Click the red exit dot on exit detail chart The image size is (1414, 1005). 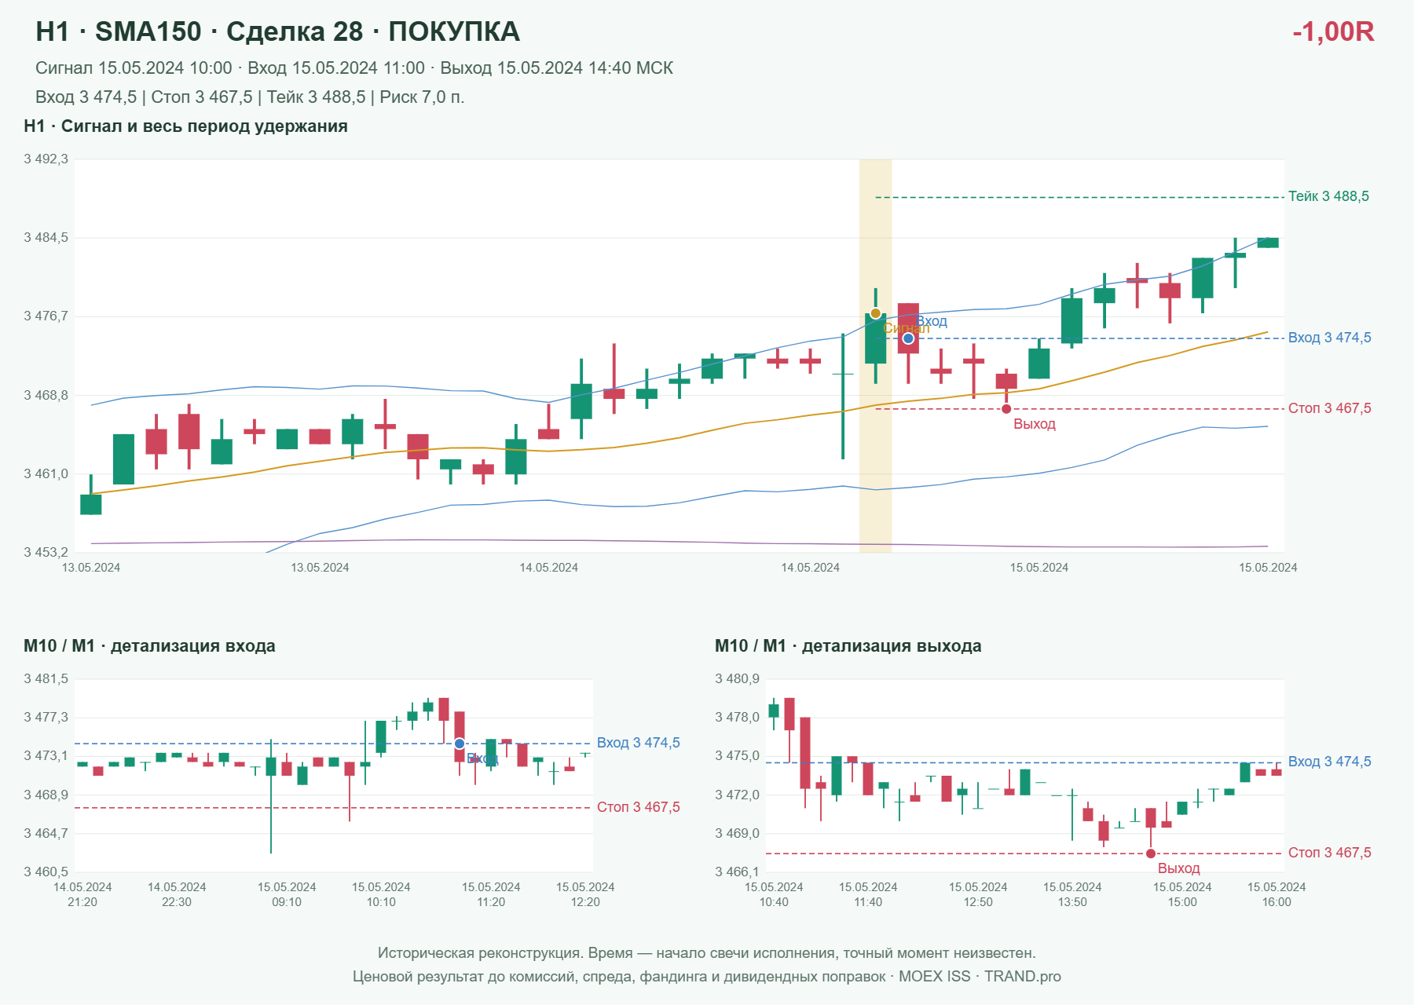[x=1151, y=853]
